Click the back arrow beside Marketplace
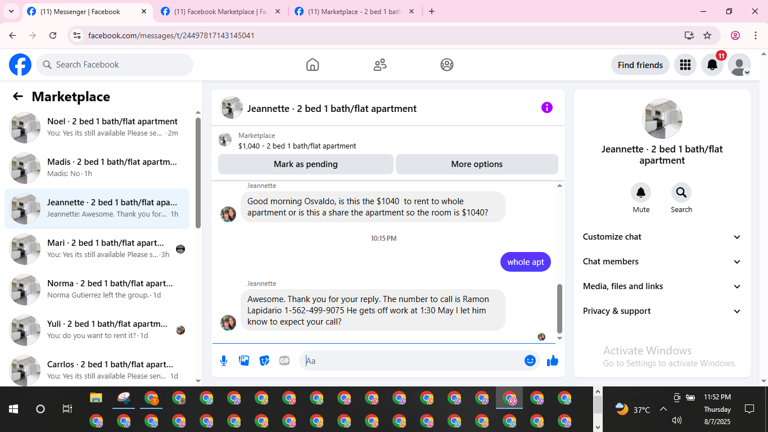Viewport: 768px width, 432px height. pyautogui.click(x=18, y=96)
